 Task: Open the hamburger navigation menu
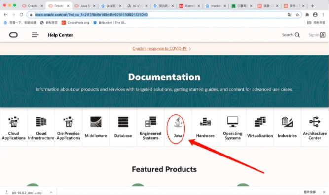tap(35, 35)
